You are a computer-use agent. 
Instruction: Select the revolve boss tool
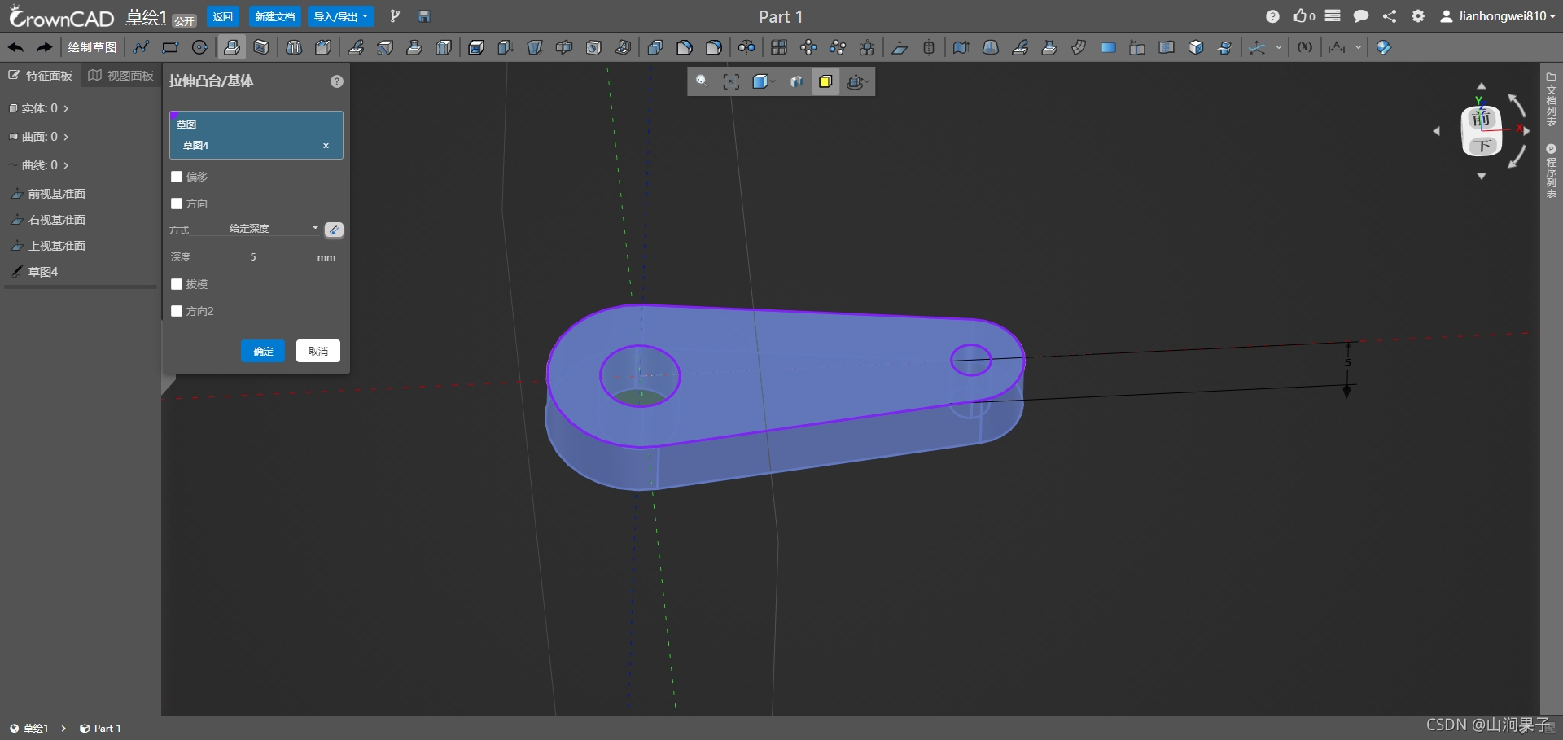[x=294, y=47]
